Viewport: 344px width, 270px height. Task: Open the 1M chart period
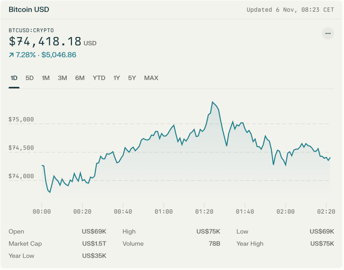[45, 78]
